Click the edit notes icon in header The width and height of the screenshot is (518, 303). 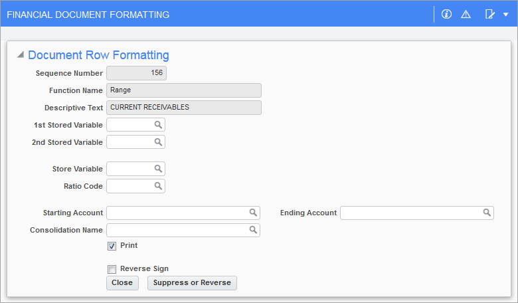pyautogui.click(x=489, y=14)
